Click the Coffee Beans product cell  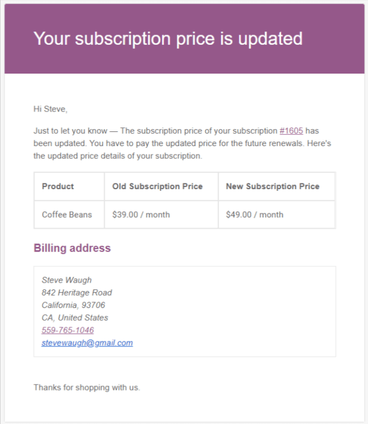click(67, 215)
